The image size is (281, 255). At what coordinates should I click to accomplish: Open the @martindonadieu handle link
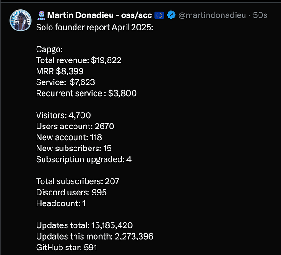[x=213, y=15]
